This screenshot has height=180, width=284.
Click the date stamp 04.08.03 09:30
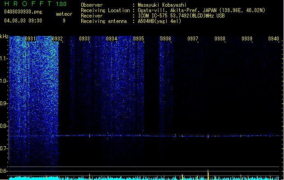[23, 21]
